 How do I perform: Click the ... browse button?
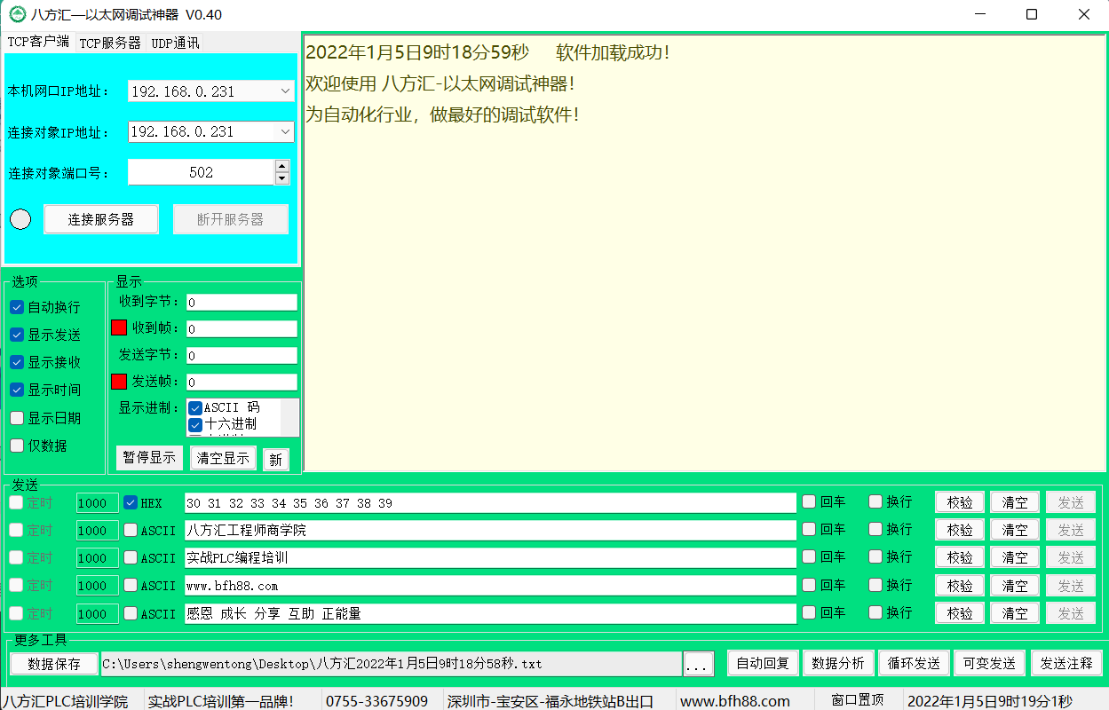(x=699, y=664)
